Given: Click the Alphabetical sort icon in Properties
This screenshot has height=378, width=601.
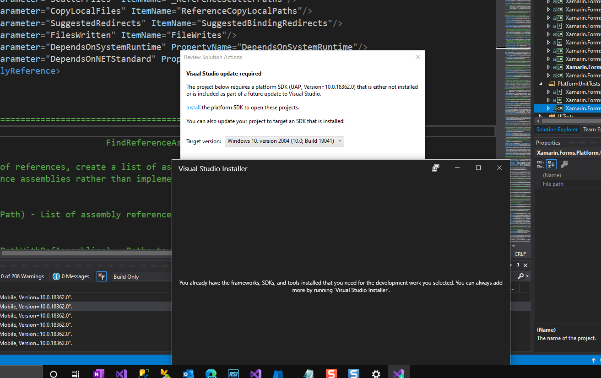Looking at the screenshot, I should pyautogui.click(x=551, y=164).
